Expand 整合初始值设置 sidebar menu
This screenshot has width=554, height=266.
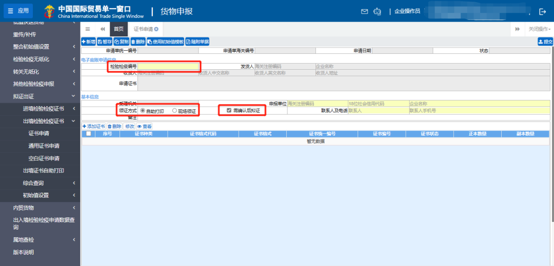click(40, 47)
